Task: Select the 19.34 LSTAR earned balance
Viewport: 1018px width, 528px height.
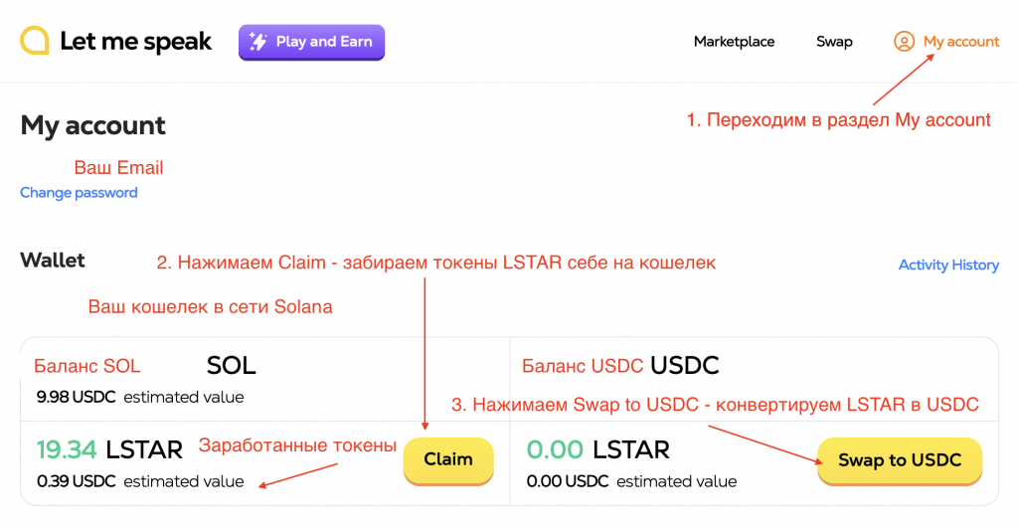Action: 109,449
